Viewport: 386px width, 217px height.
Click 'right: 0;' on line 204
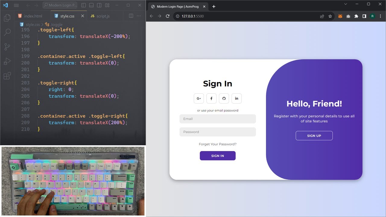[61, 89]
